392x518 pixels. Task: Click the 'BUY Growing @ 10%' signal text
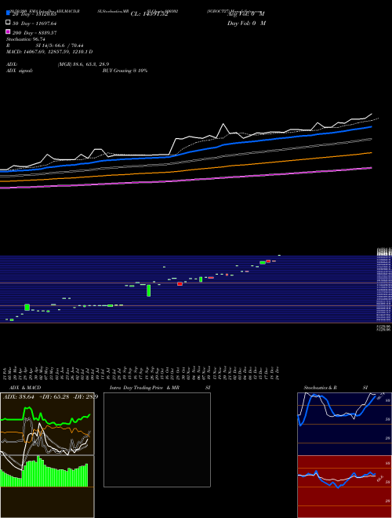125,71
